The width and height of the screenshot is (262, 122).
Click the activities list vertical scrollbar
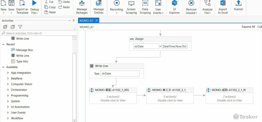(74, 87)
